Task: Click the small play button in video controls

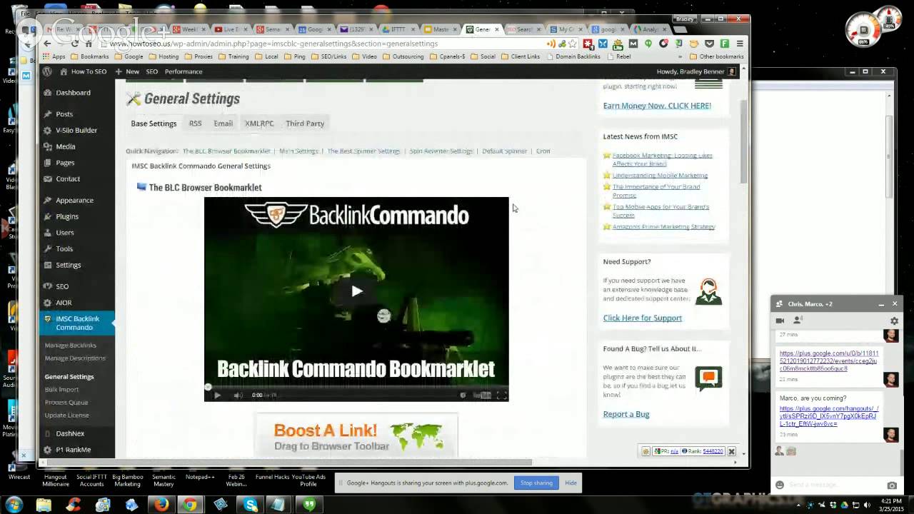Action: 217,395
